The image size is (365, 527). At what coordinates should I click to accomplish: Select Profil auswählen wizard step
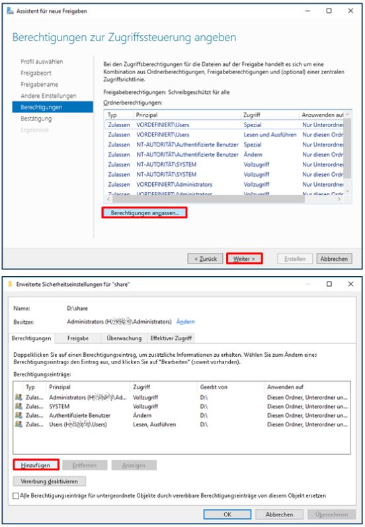click(42, 62)
